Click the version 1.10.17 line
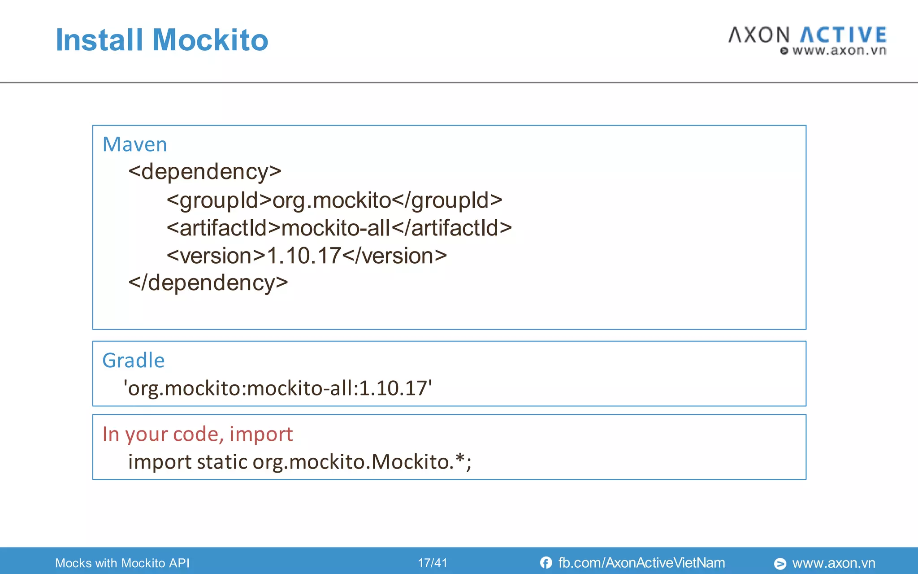918x574 pixels. 307,256
